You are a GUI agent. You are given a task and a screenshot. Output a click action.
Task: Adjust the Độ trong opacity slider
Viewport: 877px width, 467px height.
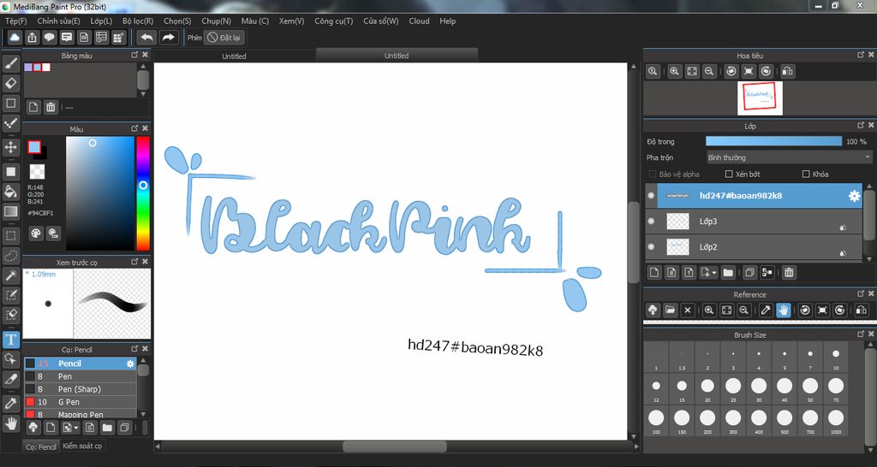tap(773, 142)
